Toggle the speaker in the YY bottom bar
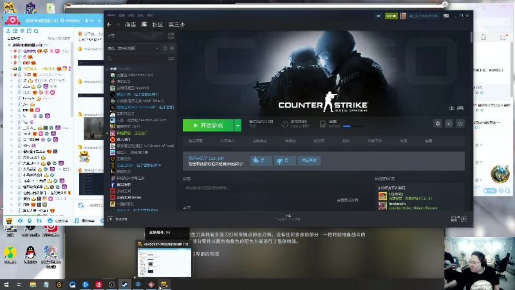The width and height of the screenshot is (515, 290). click(21, 220)
